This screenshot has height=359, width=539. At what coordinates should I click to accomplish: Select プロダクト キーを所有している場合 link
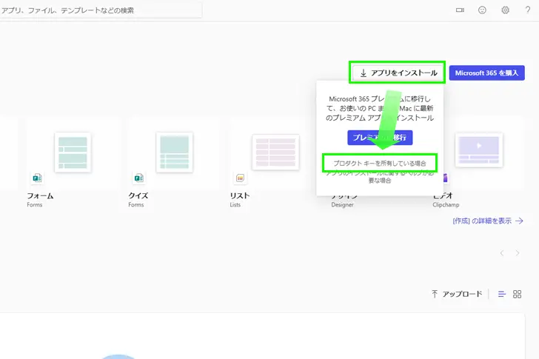[x=380, y=163]
